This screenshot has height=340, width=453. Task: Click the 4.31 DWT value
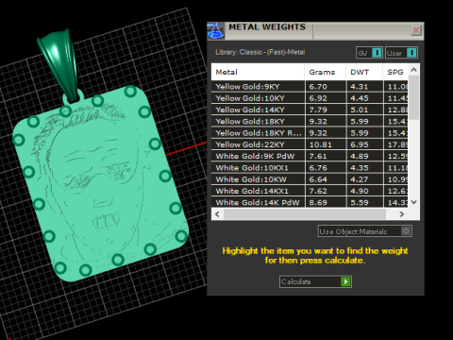point(360,87)
